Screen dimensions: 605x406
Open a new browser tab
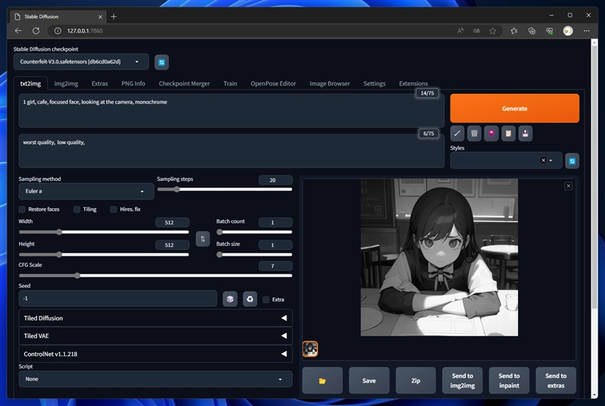pos(113,17)
